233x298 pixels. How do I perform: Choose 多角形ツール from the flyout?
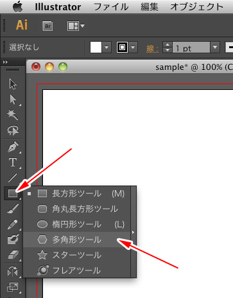[77, 240]
